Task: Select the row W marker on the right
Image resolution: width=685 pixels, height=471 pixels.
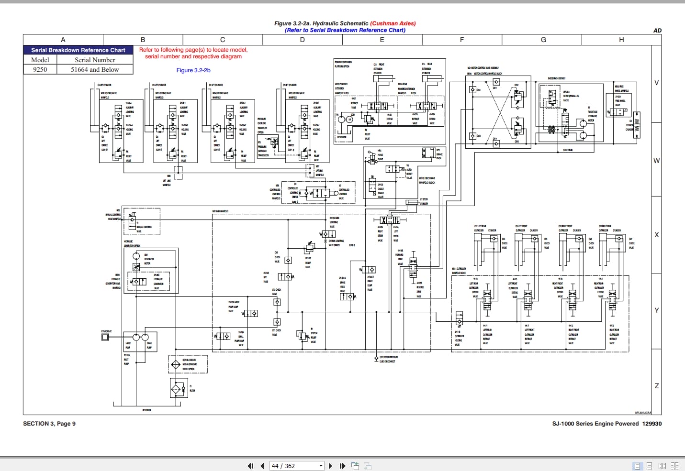Action: coord(656,161)
